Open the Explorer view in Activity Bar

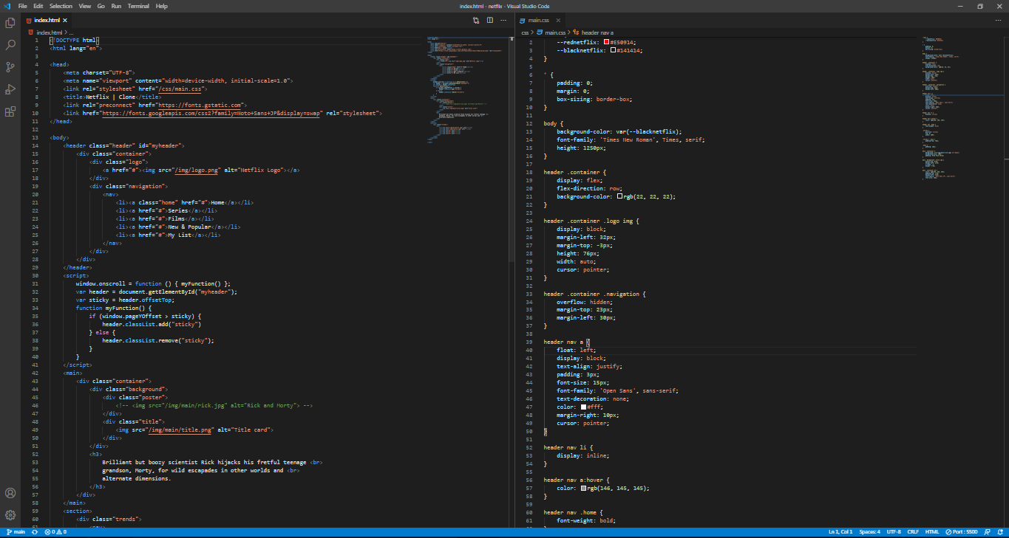click(10, 23)
